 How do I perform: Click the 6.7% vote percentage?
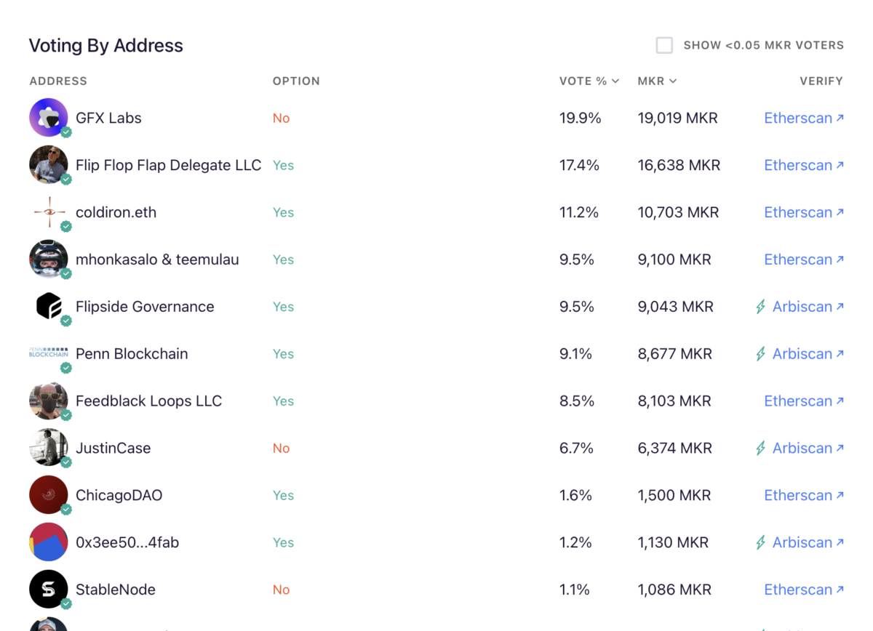[x=576, y=448]
